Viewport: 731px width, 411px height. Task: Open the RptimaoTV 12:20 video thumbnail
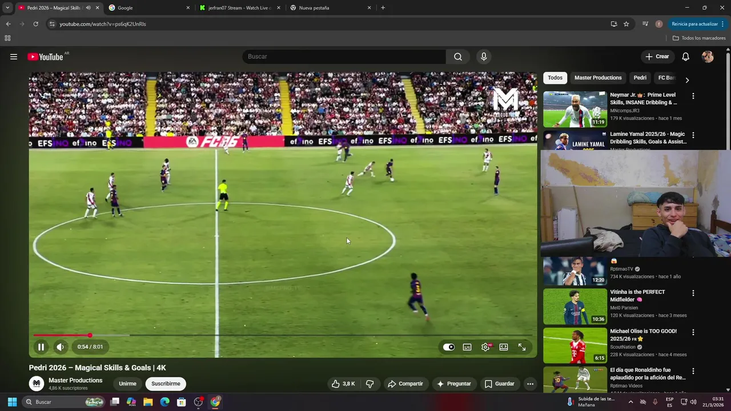tap(575, 271)
